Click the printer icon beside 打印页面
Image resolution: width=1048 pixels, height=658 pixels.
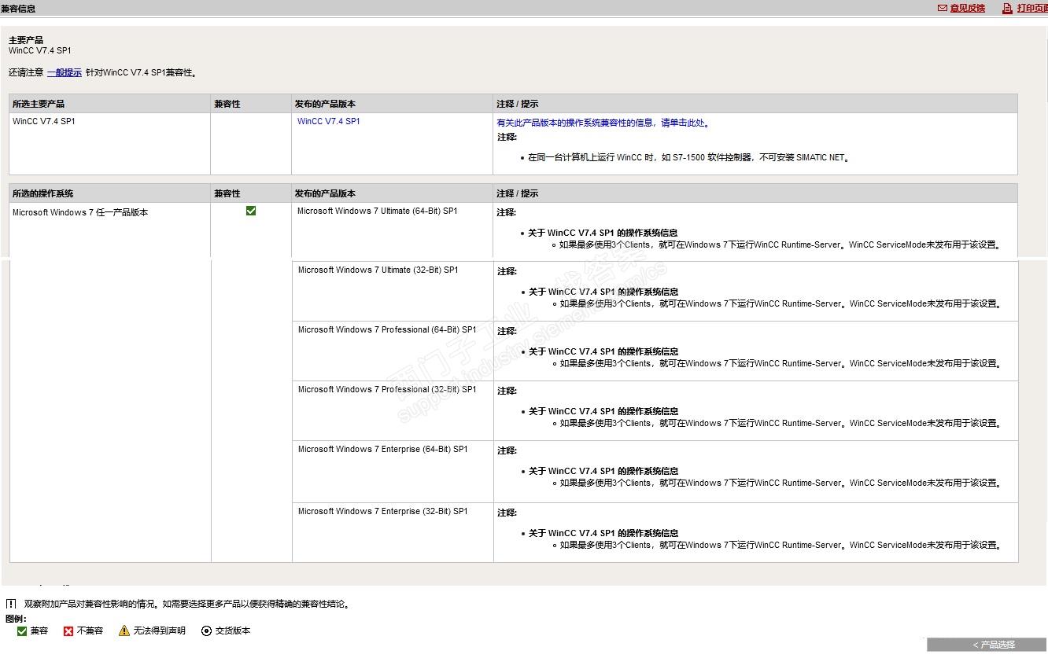[1007, 8]
